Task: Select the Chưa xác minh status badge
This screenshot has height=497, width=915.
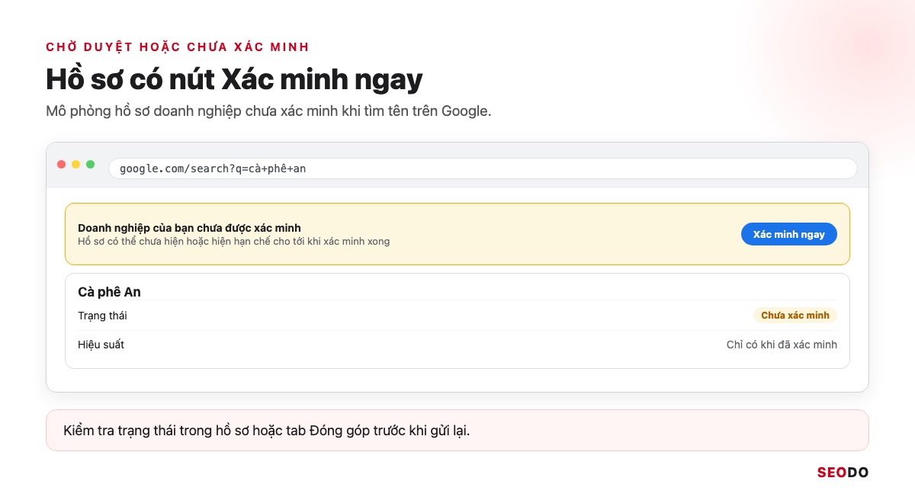Action: coord(795,316)
